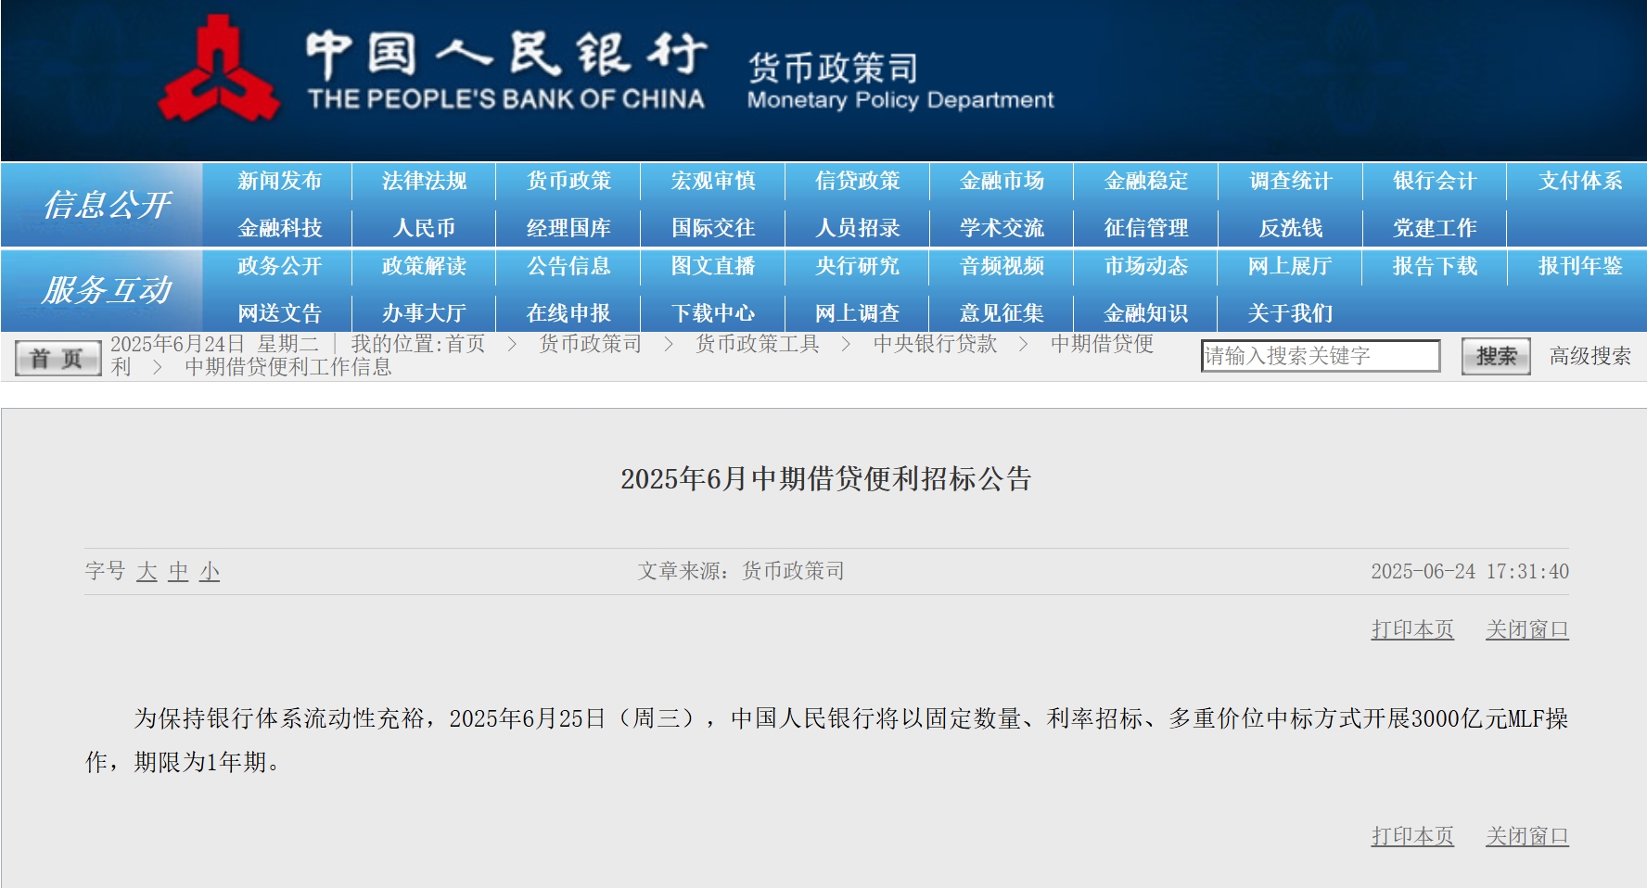Open the 反洗钱 section
This screenshot has height=888, width=1647.
pos(1291,228)
